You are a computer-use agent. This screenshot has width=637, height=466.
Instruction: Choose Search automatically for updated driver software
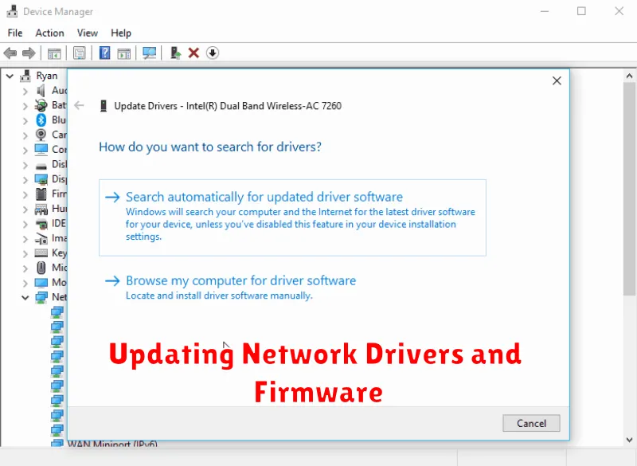coord(292,217)
